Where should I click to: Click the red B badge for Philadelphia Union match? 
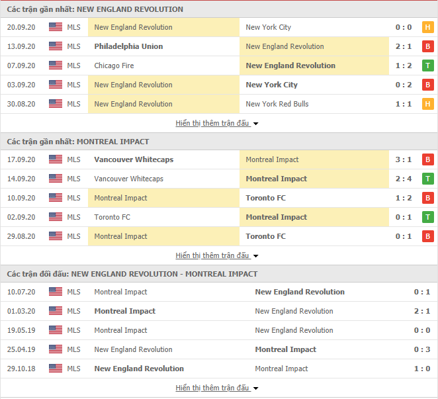pyautogui.click(x=427, y=46)
